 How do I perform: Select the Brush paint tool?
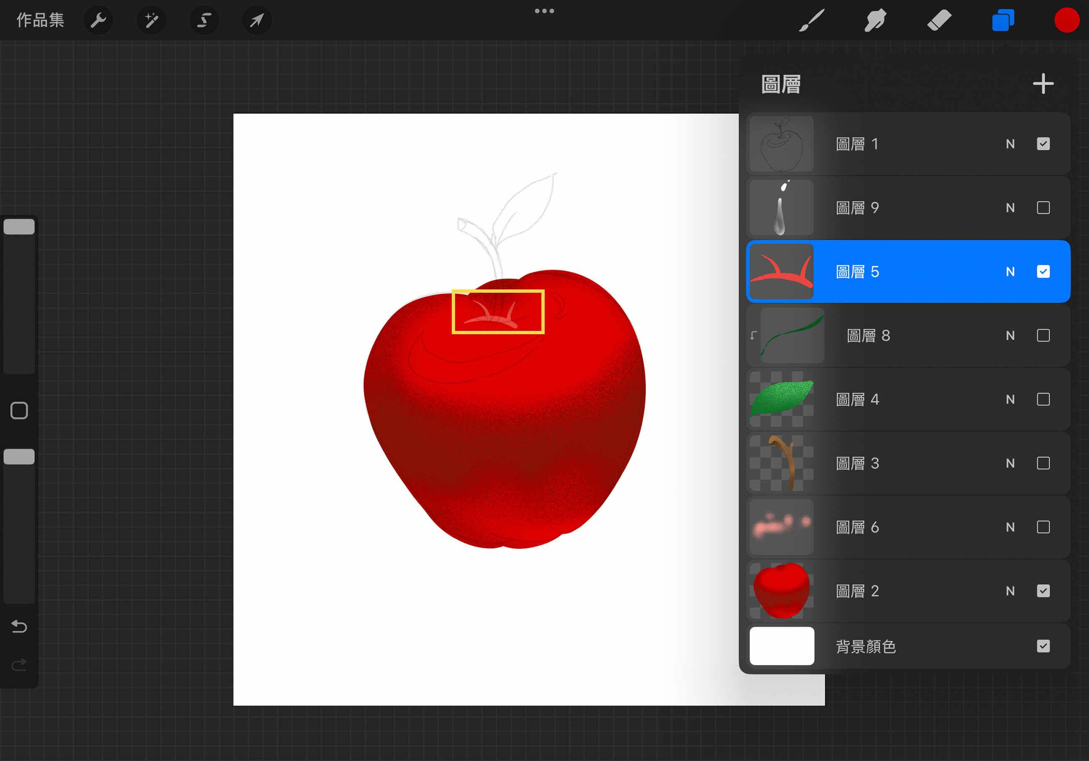(x=811, y=21)
